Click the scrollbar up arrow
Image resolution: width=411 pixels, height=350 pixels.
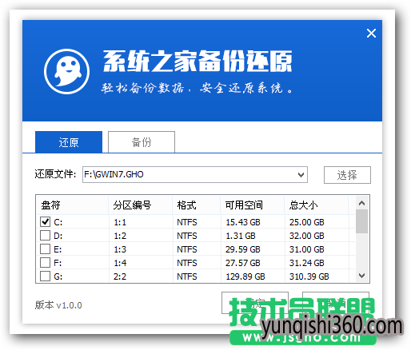(361, 203)
